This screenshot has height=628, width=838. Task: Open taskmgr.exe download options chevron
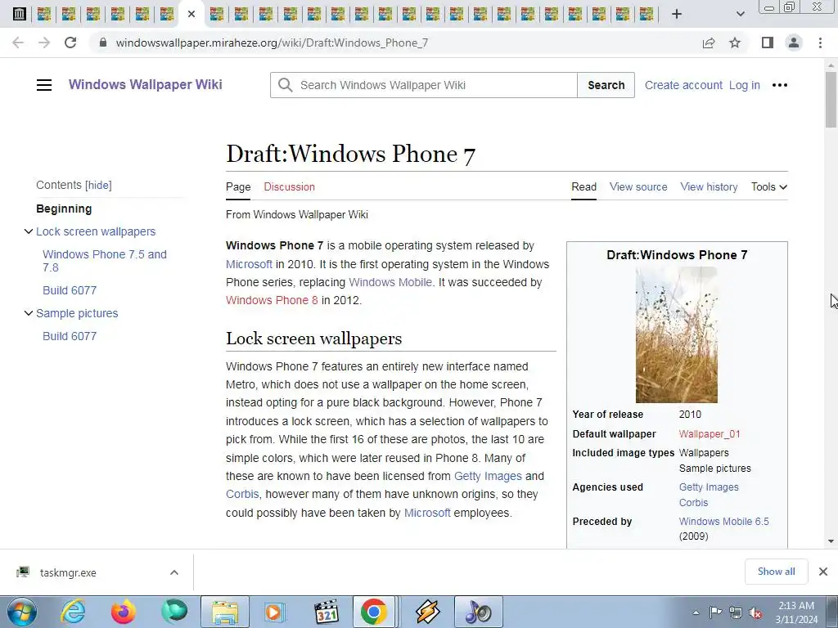(174, 572)
